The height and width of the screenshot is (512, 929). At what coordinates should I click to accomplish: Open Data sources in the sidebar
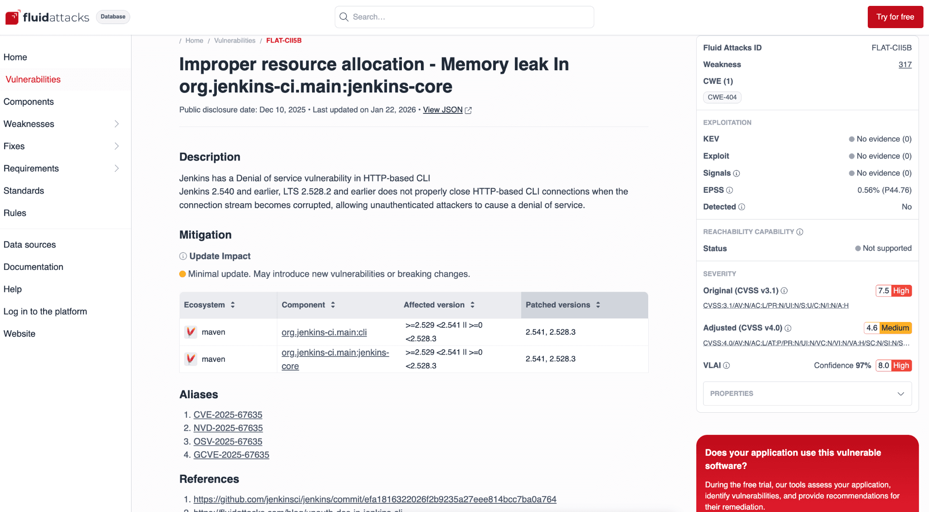pyautogui.click(x=29, y=244)
